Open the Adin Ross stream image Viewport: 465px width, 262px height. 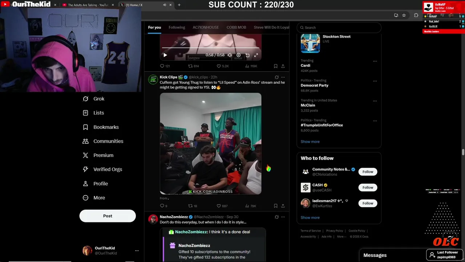211,144
